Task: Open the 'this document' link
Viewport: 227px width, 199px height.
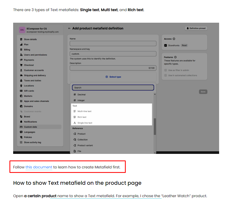Action: [x=39, y=167]
